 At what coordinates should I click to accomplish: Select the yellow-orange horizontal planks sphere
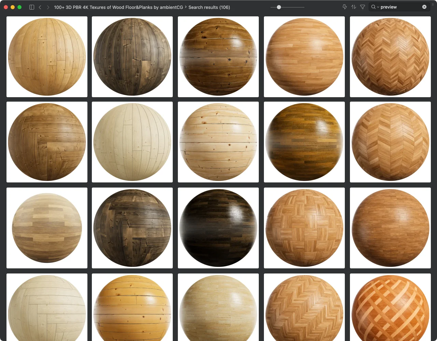[132, 307]
